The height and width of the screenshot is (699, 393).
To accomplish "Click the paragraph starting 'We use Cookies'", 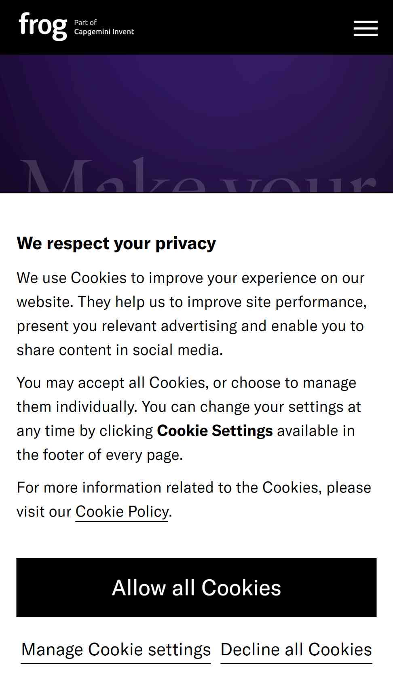I will (x=192, y=314).
